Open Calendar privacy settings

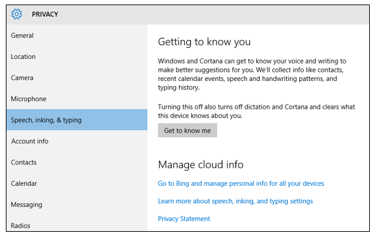pyautogui.click(x=77, y=183)
